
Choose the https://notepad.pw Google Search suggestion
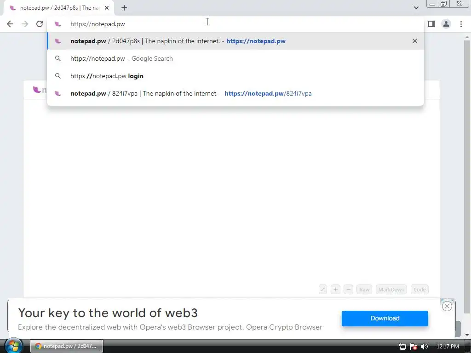pyautogui.click(x=235, y=58)
